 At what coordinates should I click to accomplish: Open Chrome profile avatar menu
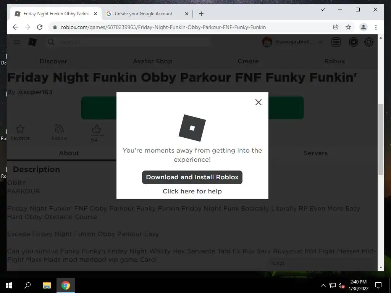coord(364,27)
